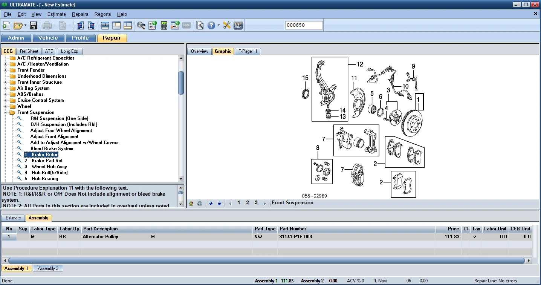The image size is (541, 285).
Task: Open the dropdown arrow beside Open folder icon
Action: [25, 26]
